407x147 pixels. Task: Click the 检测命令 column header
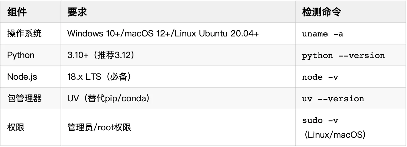pyautogui.click(x=321, y=12)
